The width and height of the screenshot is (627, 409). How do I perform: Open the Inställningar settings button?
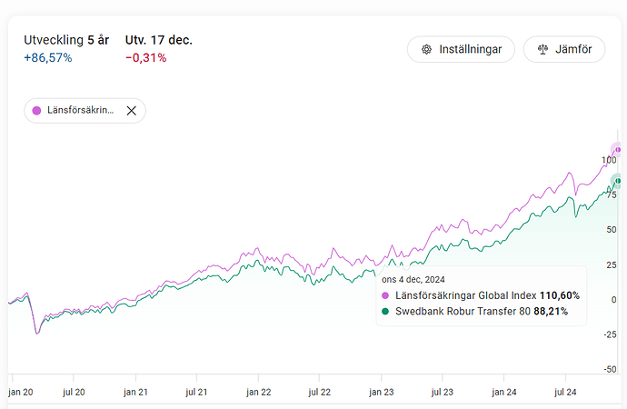point(461,49)
